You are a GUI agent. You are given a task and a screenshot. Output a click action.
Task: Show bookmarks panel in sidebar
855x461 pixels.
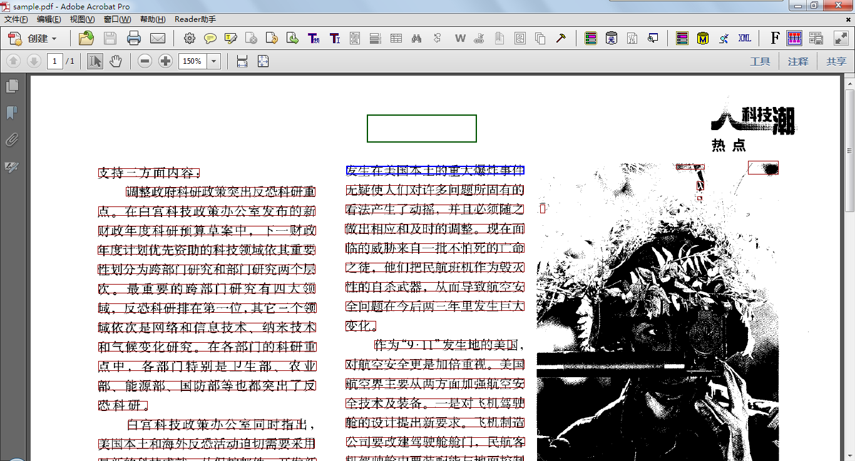tap(12, 113)
